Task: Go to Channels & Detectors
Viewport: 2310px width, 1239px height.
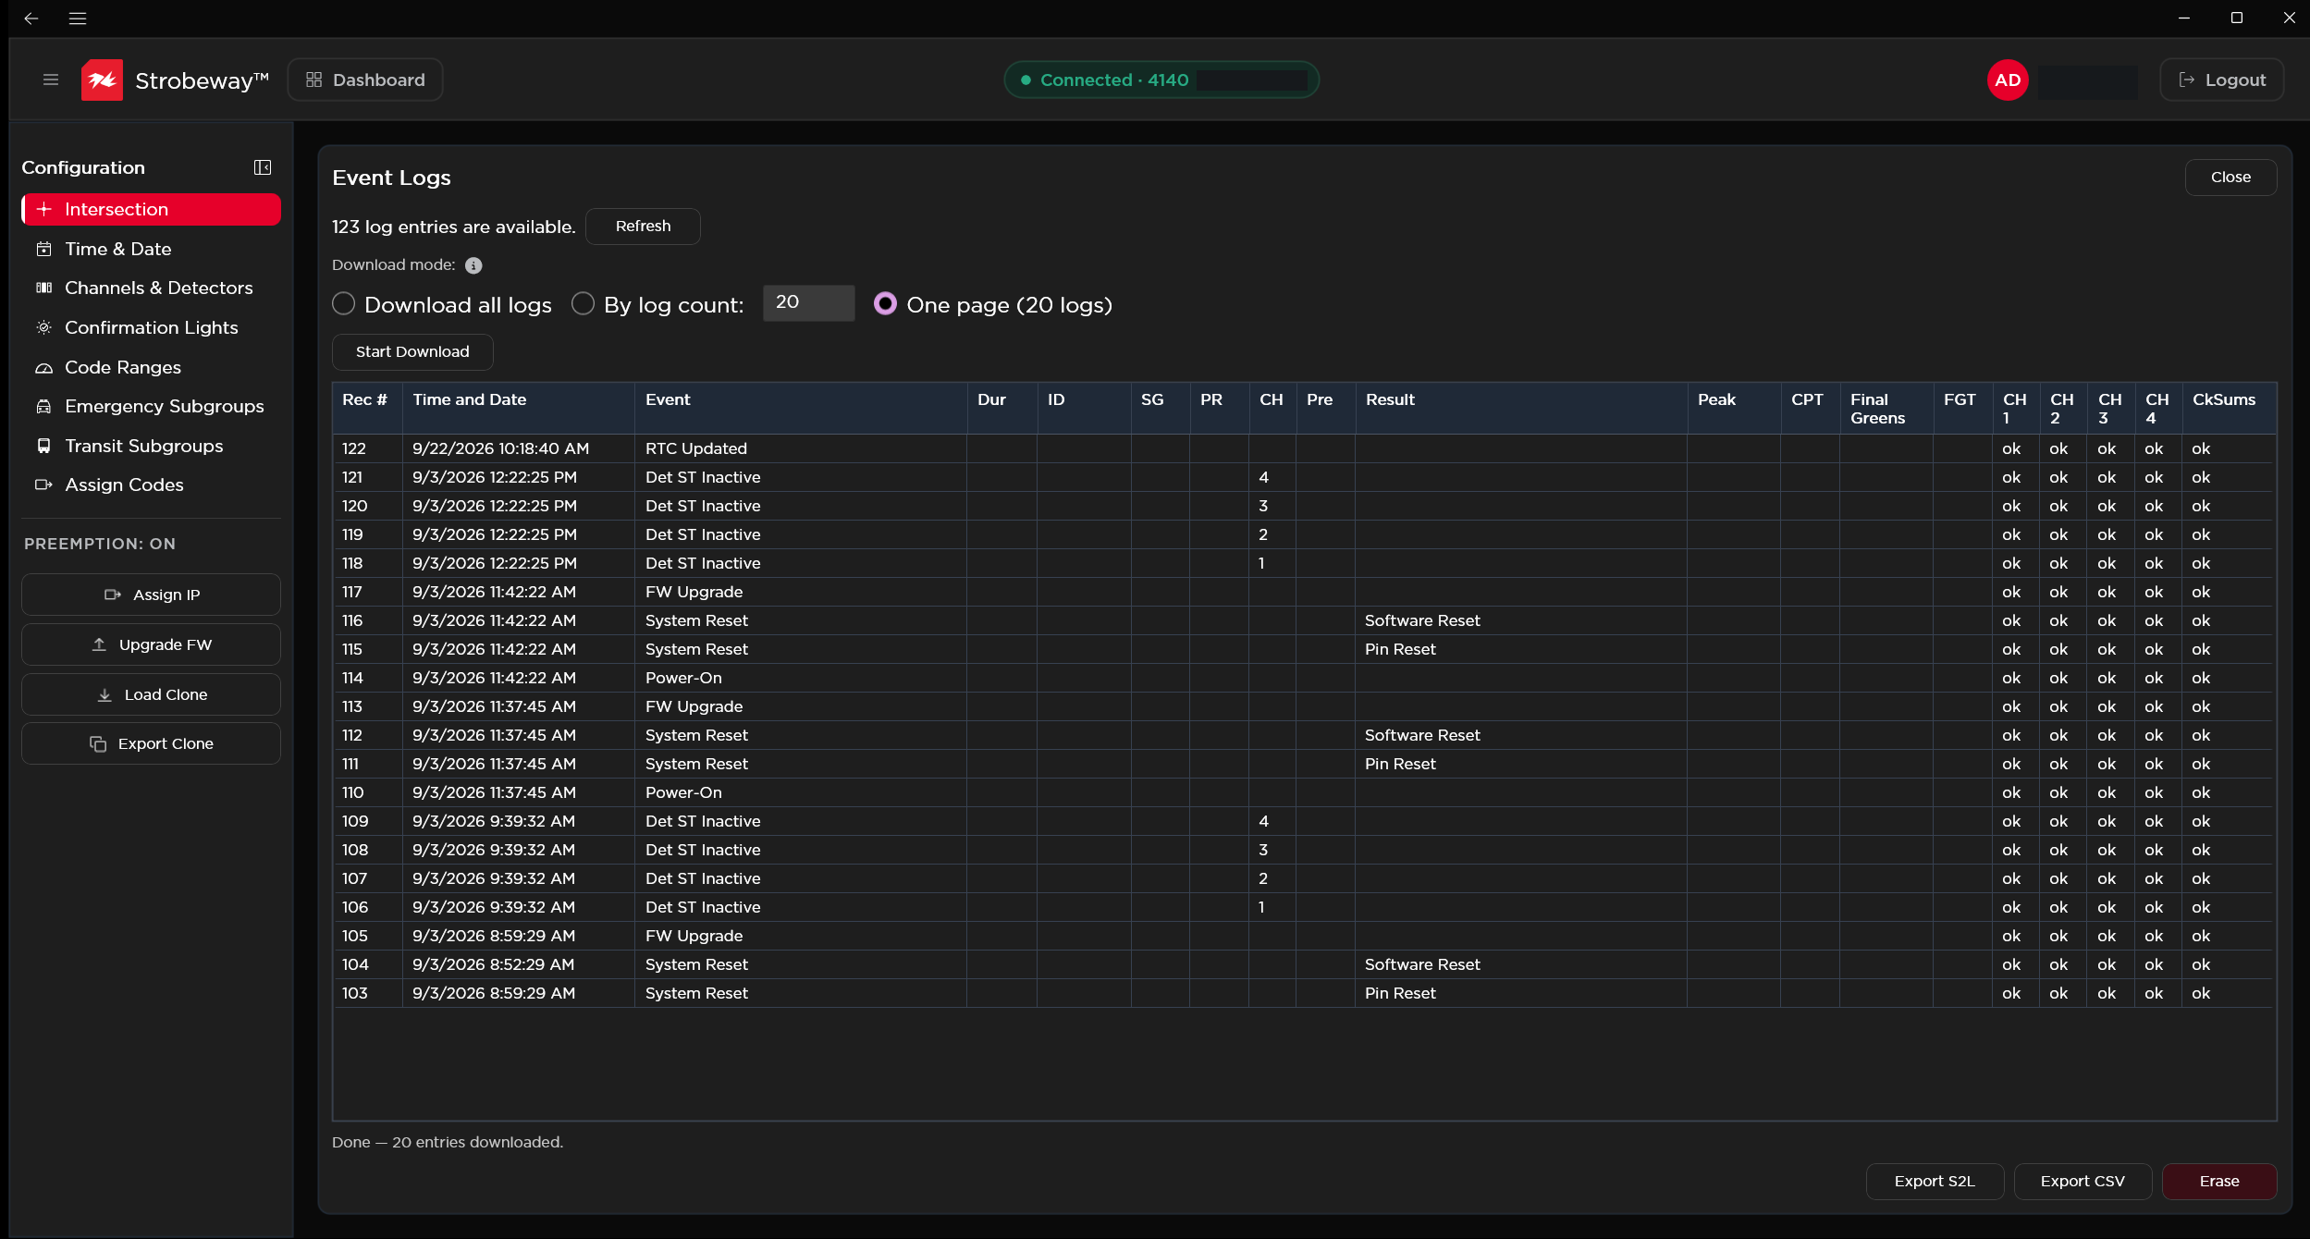Action: [x=152, y=288]
